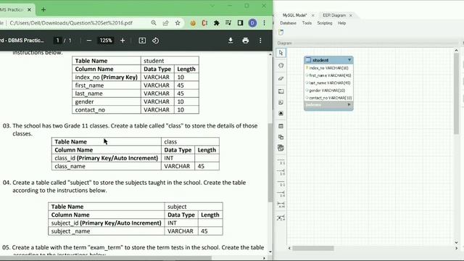Choose the first 1:1 non-identifying relationship tool
Image resolution: width=464 pixels, height=261 pixels.
pos(281,162)
